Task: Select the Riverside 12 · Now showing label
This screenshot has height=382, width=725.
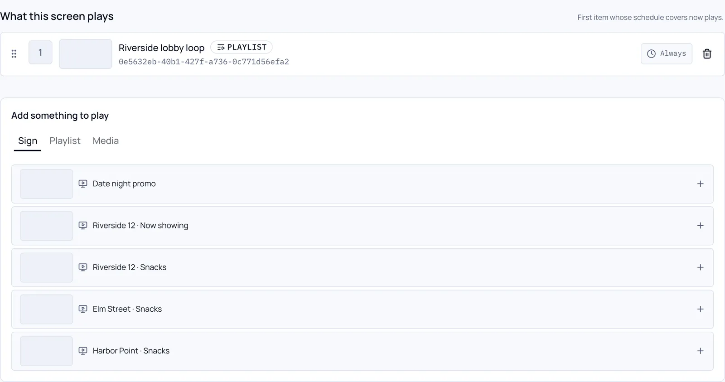Action: point(140,226)
